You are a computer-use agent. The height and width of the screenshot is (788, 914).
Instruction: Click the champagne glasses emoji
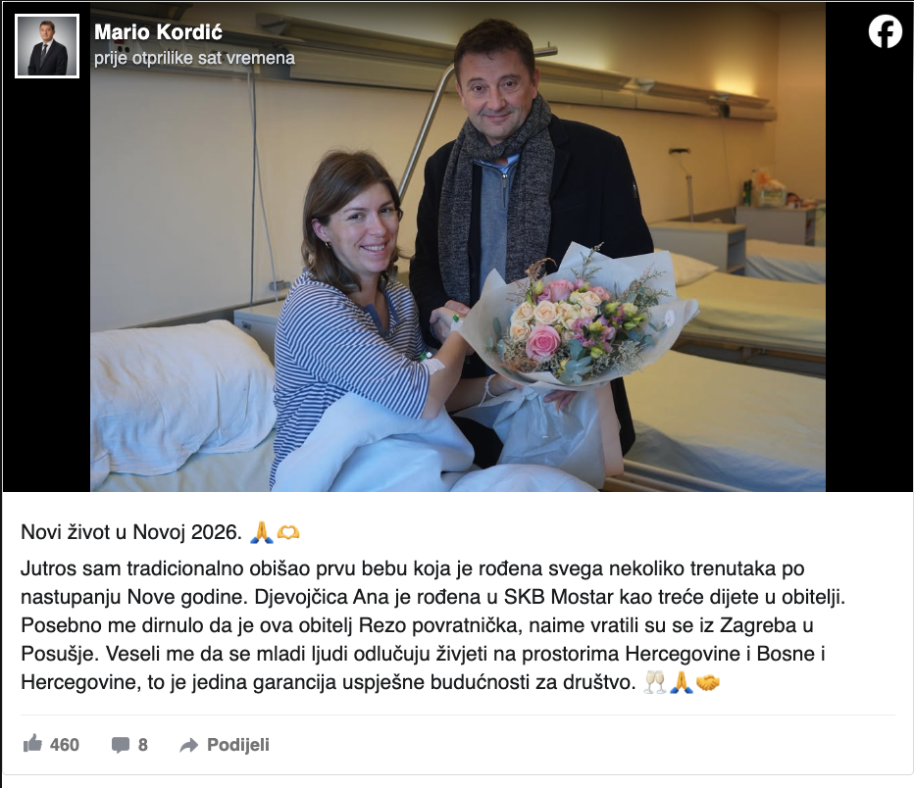(654, 682)
